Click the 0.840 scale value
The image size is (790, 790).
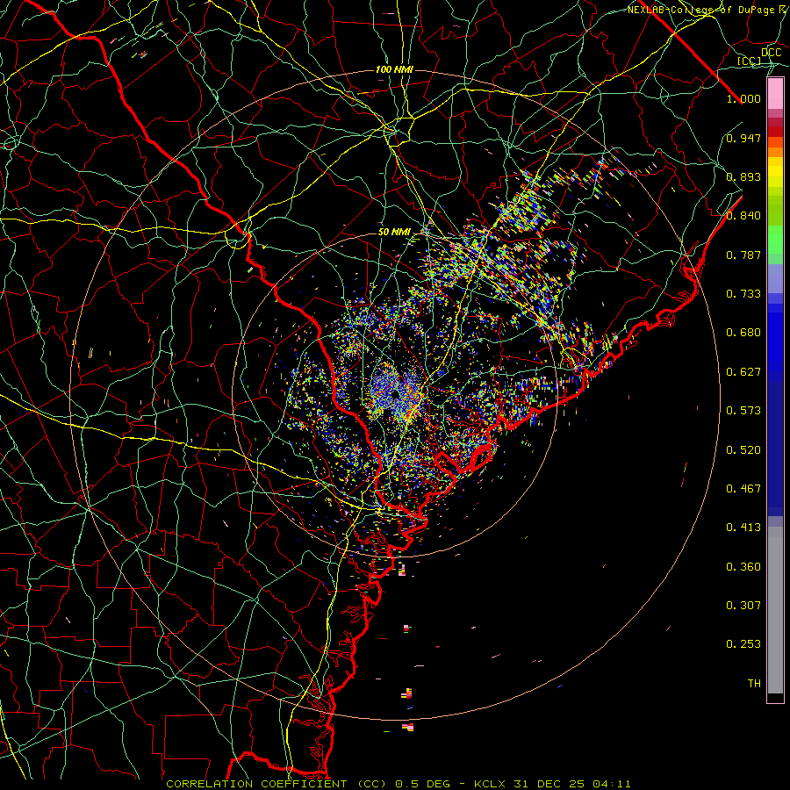[743, 216]
